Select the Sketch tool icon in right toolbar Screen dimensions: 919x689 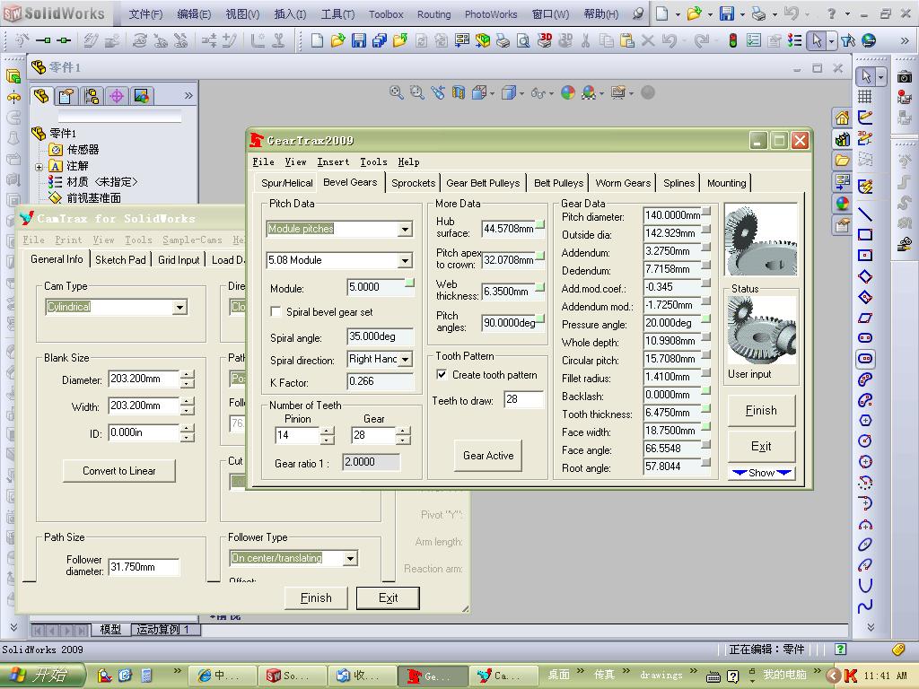tap(865, 118)
